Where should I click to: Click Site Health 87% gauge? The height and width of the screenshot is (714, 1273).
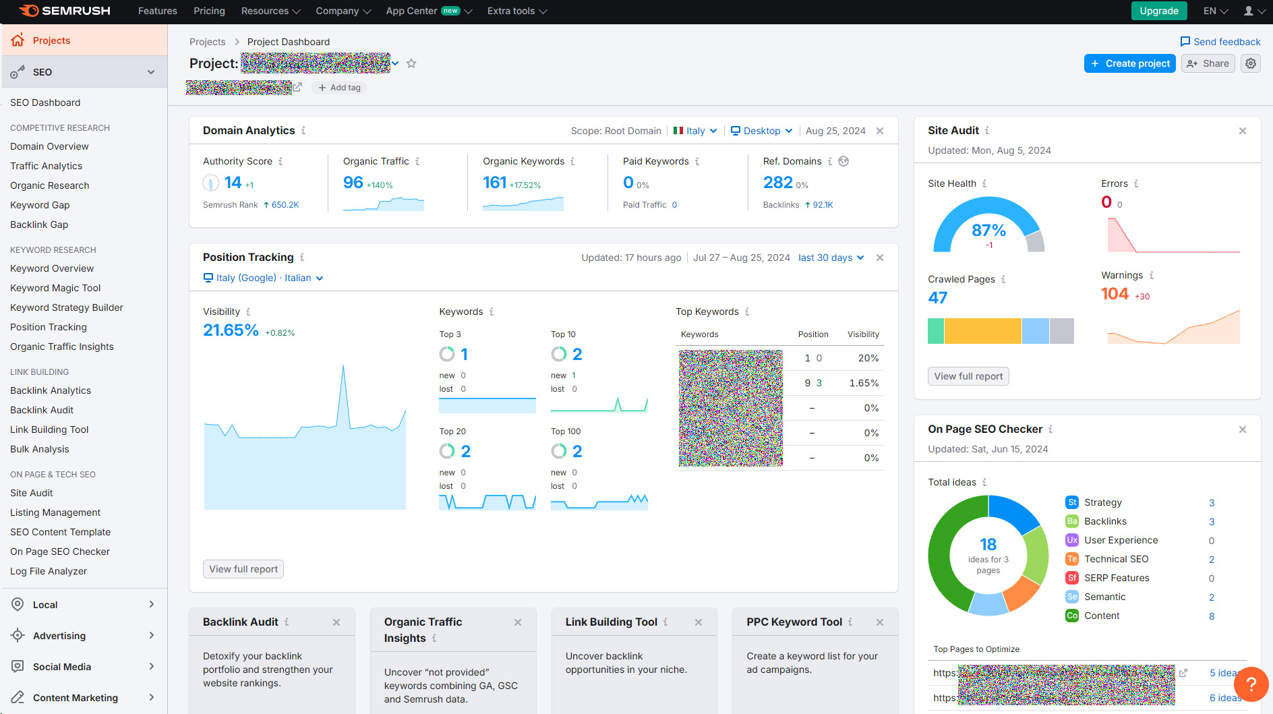tap(988, 226)
